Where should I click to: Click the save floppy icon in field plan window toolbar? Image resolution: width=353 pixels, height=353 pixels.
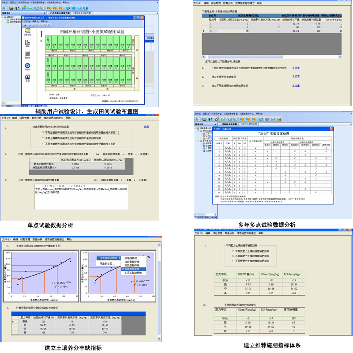point(25,25)
